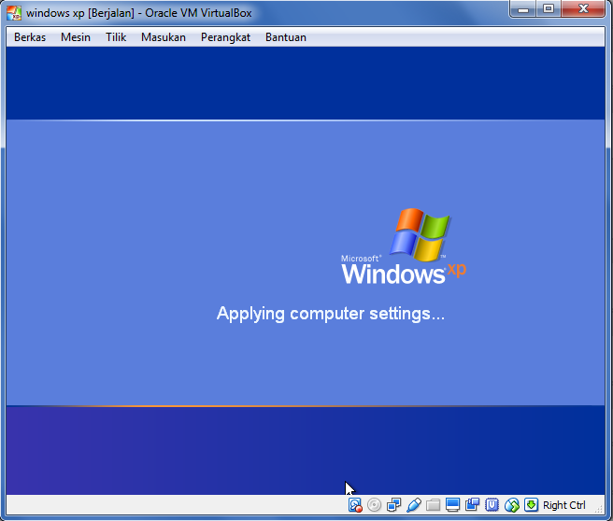Screen dimensions: 613x521
Task: Click the keyboard capture green arrow icon
Action: coord(531,505)
